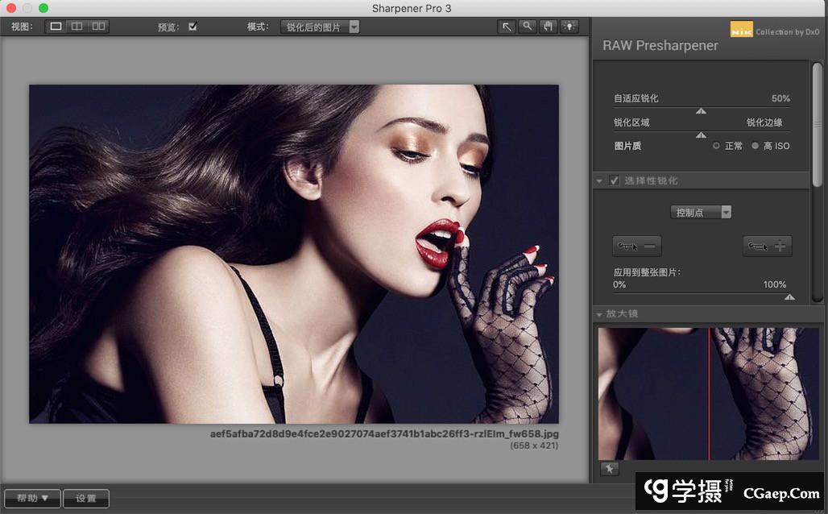Click the lightbulb background color icon
The height and width of the screenshot is (514, 828).
(x=569, y=27)
